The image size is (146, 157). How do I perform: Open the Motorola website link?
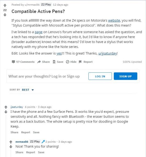point(114,20)
